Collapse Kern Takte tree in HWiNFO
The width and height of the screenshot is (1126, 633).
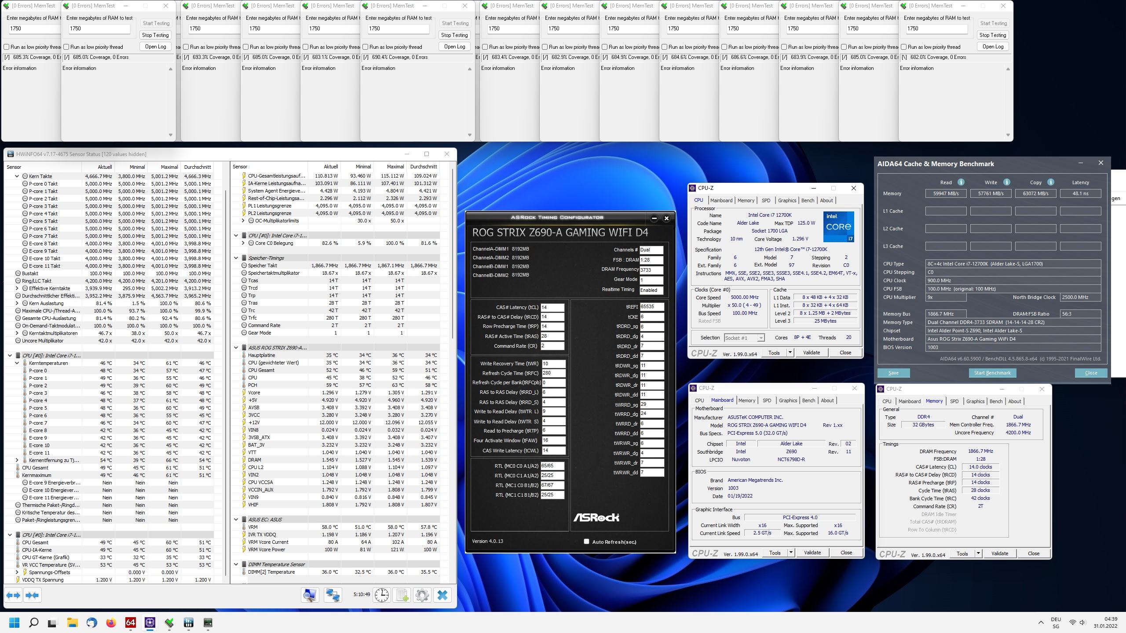17,176
